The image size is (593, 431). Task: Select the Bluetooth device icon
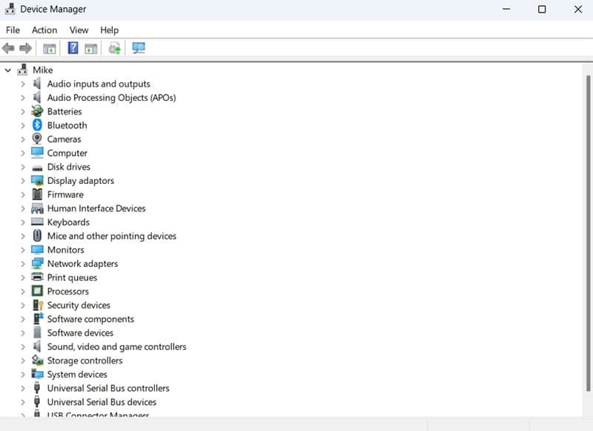point(37,125)
